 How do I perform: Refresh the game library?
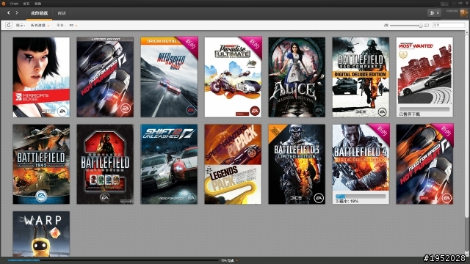[9, 26]
